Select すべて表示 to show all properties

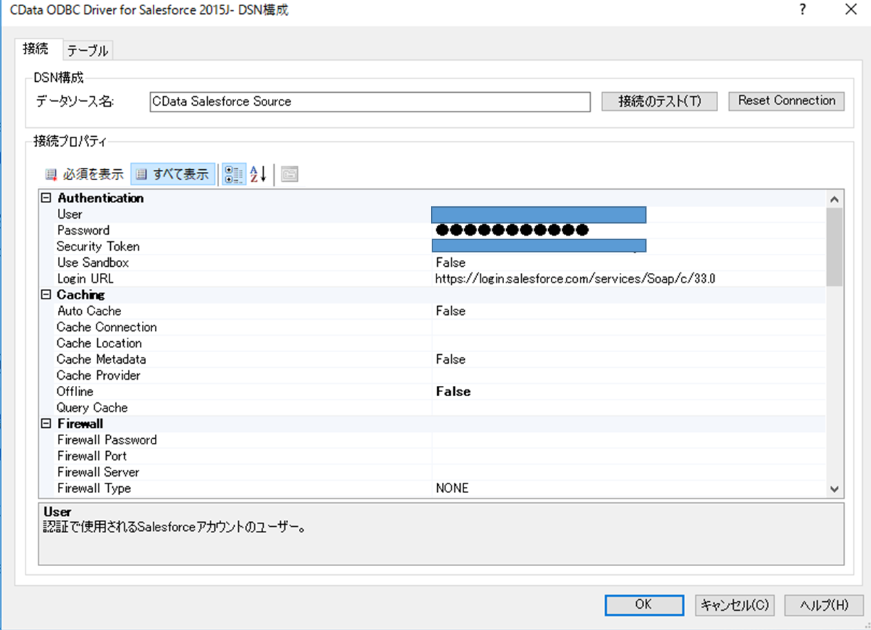tap(171, 173)
